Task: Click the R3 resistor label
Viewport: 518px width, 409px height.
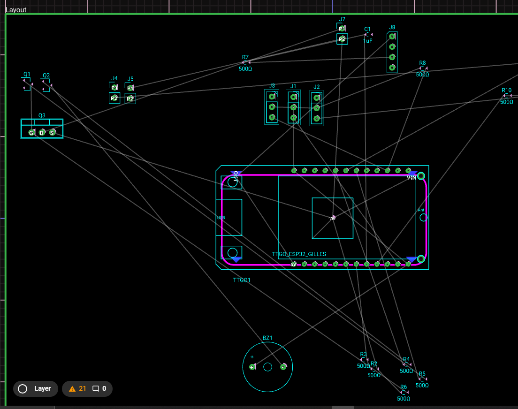Action: [x=363, y=354]
